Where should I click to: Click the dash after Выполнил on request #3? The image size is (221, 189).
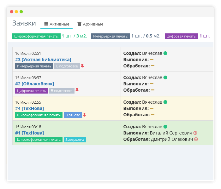[152, 60]
